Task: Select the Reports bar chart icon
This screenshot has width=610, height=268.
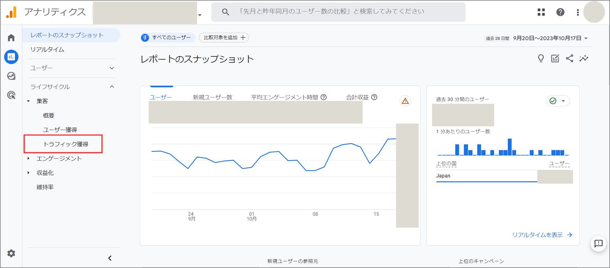Action: click(x=11, y=57)
